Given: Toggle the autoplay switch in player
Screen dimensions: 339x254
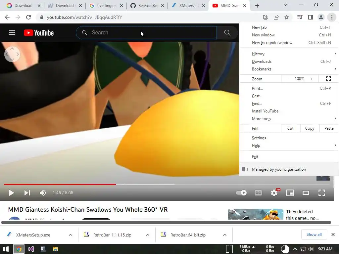Looking at the screenshot, I should [x=241, y=193].
